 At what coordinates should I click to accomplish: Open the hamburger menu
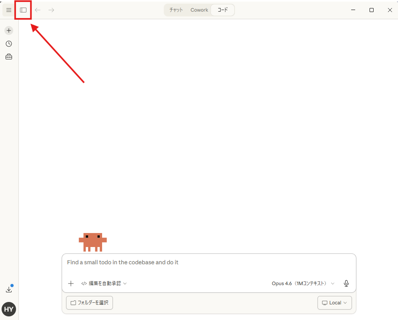tap(8, 10)
